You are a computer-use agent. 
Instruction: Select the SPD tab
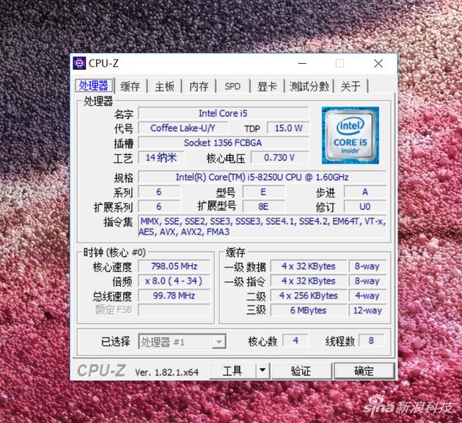pos(232,86)
